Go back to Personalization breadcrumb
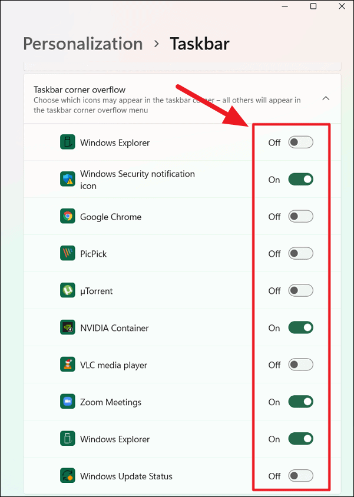Viewport: 354px width, 497px height. pyautogui.click(x=83, y=44)
